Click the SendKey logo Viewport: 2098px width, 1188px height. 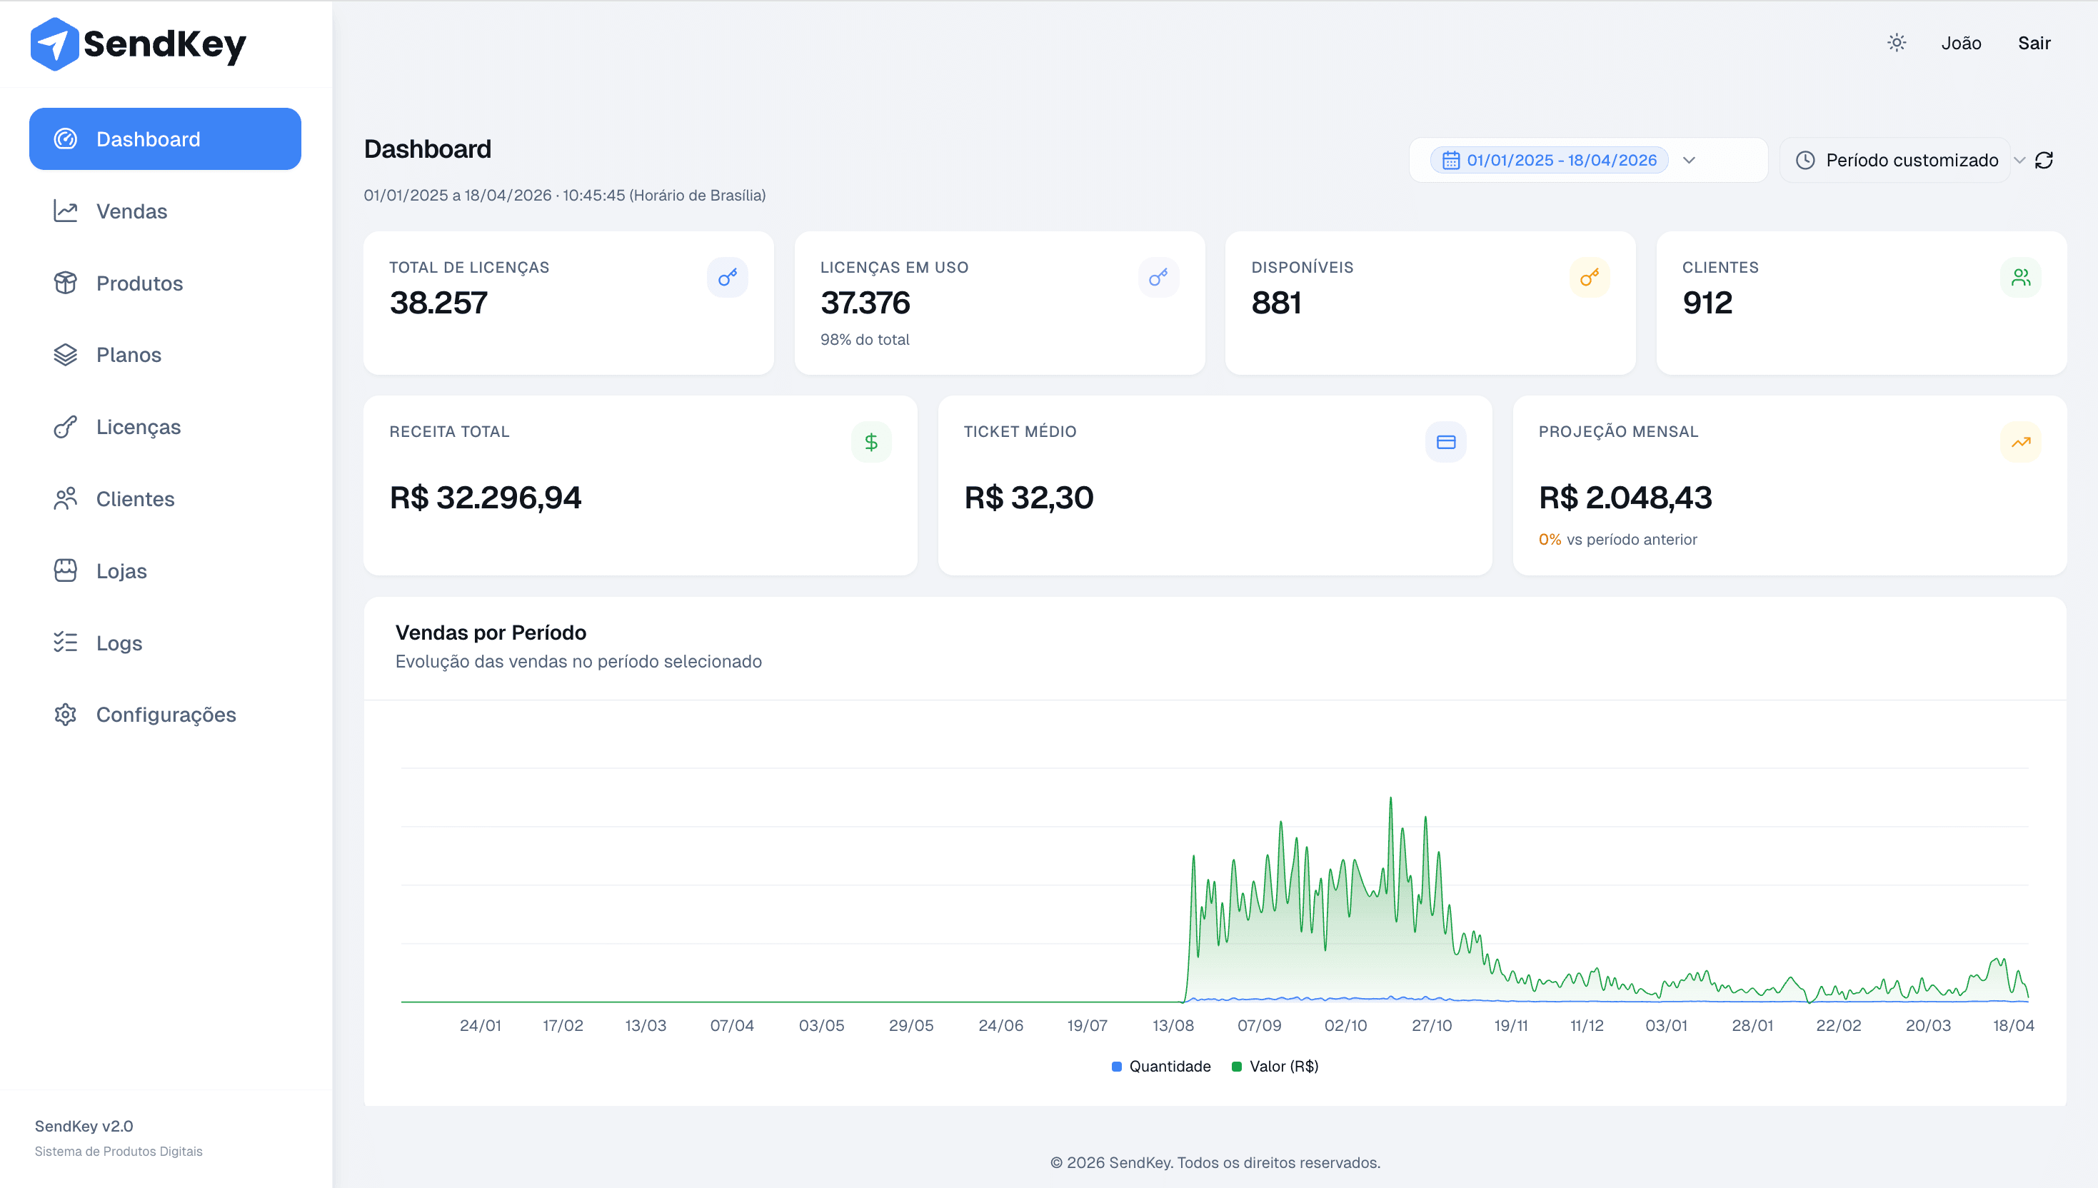(138, 44)
